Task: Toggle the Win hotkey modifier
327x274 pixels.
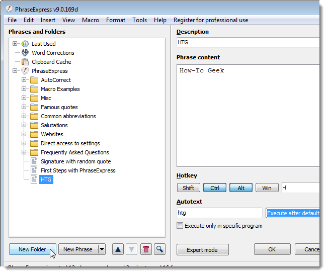Action: (x=267, y=188)
